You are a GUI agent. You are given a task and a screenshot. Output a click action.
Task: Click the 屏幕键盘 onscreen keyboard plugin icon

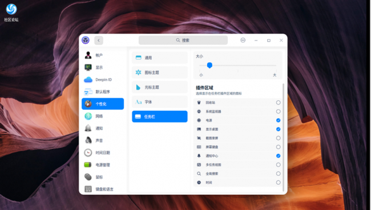(199, 147)
